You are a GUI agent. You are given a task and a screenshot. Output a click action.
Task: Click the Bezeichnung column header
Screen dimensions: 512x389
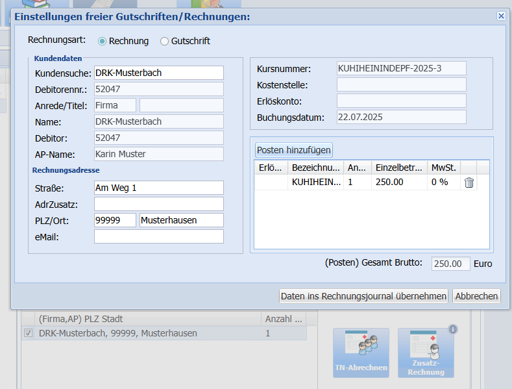click(x=315, y=168)
